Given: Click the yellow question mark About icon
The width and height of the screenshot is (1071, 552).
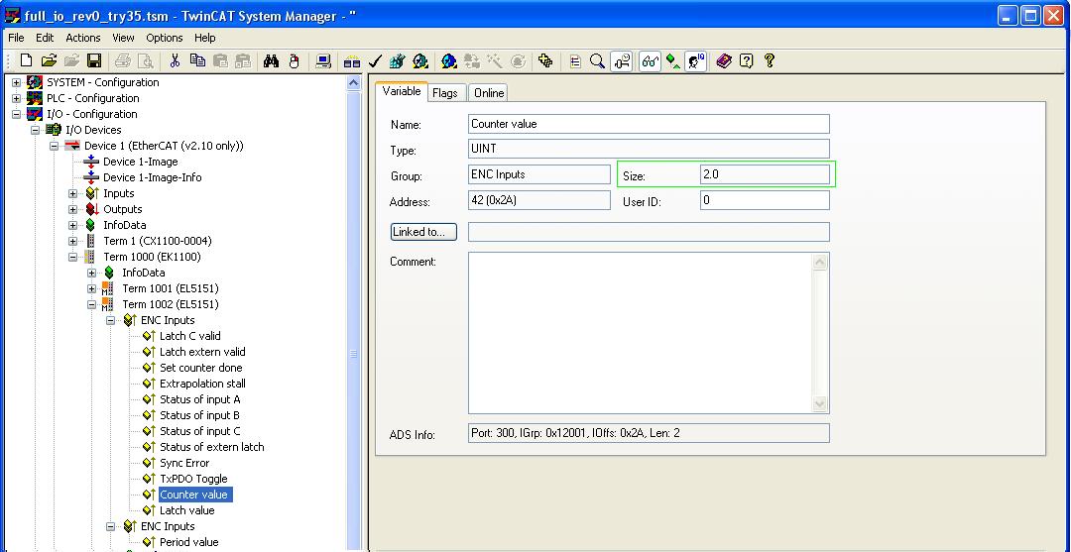Looking at the screenshot, I should point(772,60).
